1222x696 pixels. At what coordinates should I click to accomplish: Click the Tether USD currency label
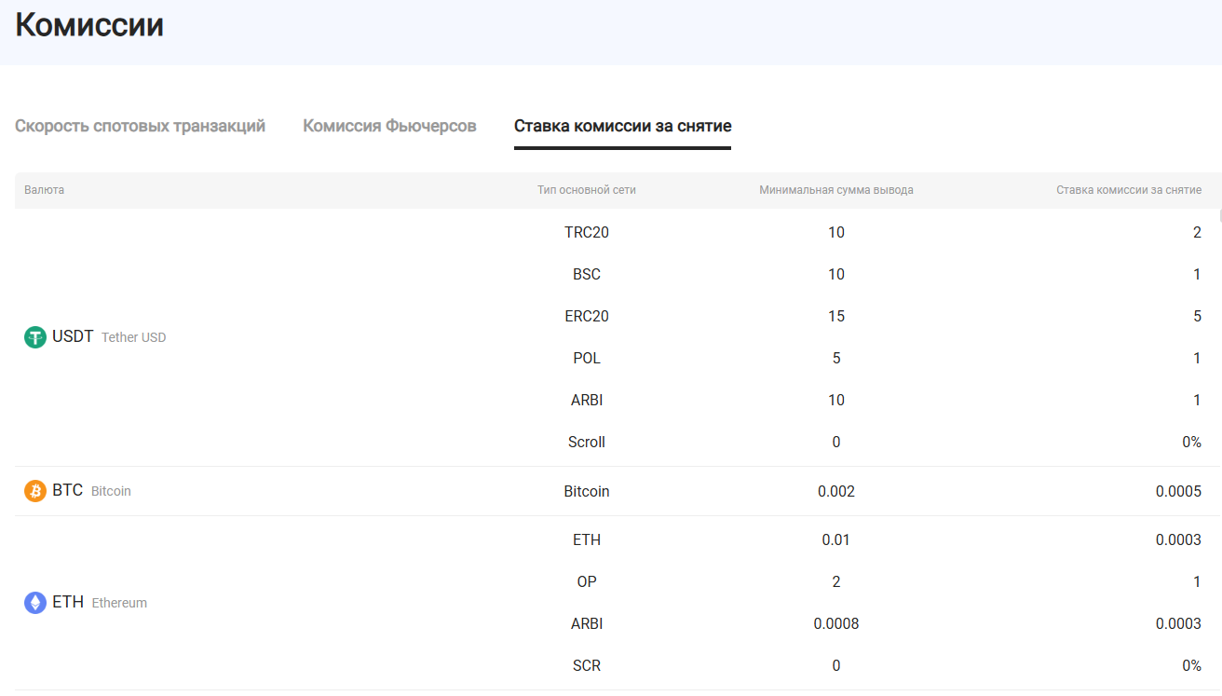[x=133, y=337]
